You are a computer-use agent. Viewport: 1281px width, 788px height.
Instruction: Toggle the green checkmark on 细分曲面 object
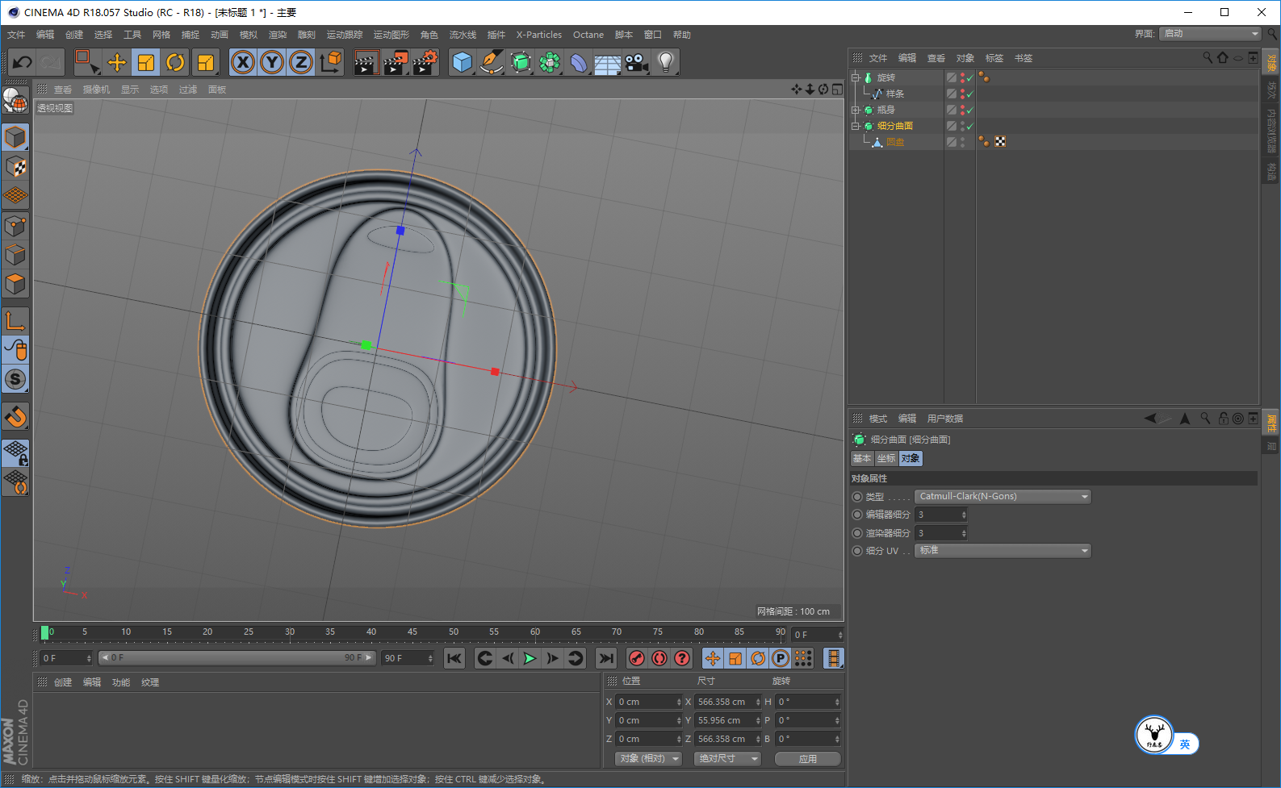tap(969, 126)
